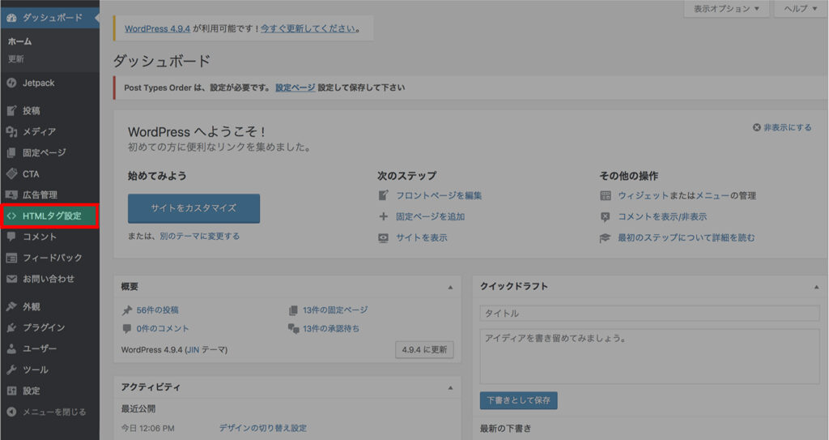Click the 13件の承認待ち link

[331, 329]
